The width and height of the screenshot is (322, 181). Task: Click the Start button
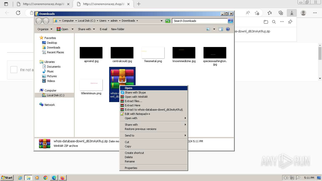tap(7, 178)
